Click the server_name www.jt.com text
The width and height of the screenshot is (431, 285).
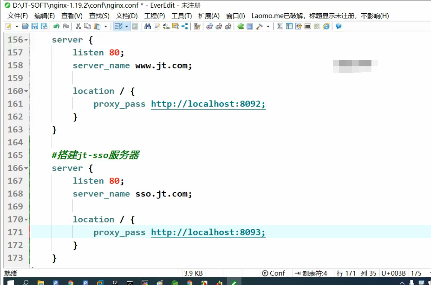coord(132,65)
